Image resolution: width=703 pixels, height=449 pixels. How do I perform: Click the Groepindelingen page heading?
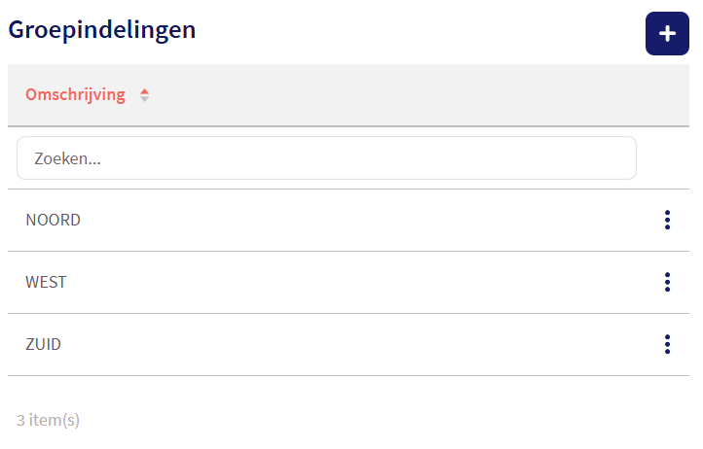[x=102, y=29]
